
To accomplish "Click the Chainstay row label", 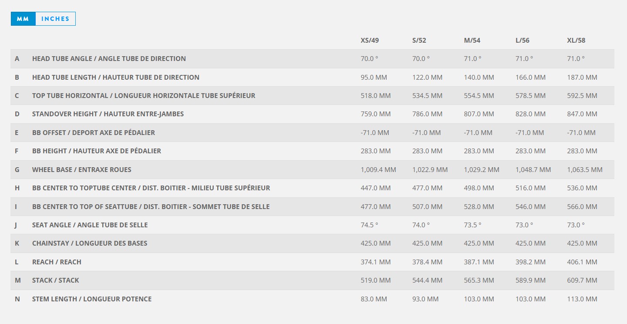I will tap(90, 243).
